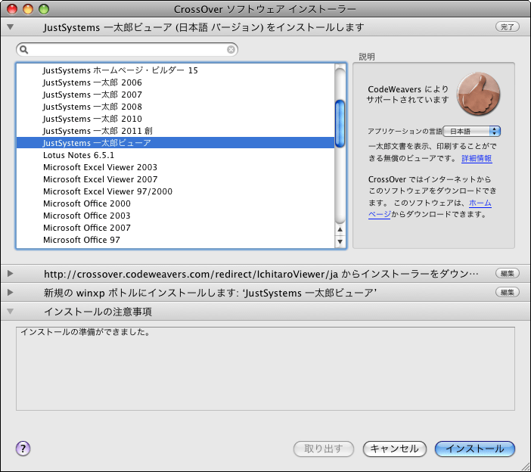This screenshot has height=472, width=531.
Task: Select Lotus Notes 6.5.1
Action: click(x=175, y=155)
